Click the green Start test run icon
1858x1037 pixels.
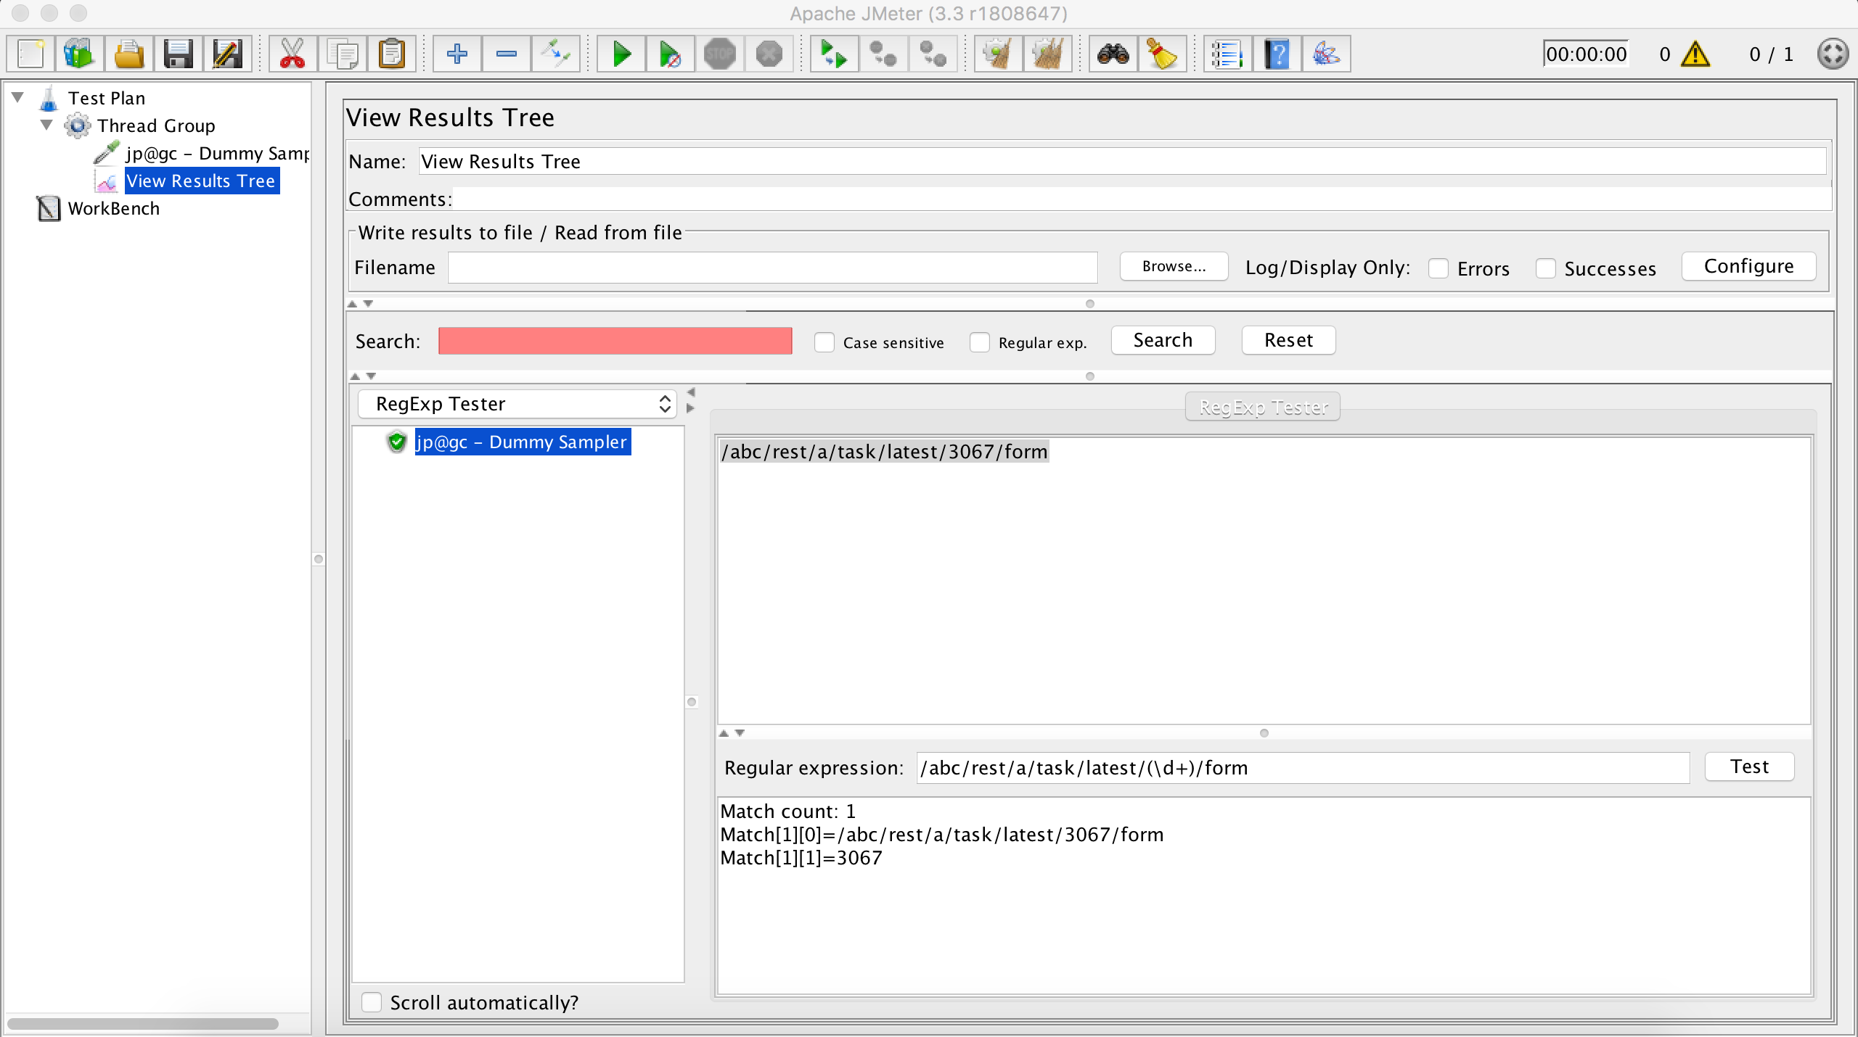(x=621, y=54)
